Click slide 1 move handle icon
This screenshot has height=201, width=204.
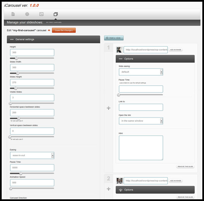point(108,108)
